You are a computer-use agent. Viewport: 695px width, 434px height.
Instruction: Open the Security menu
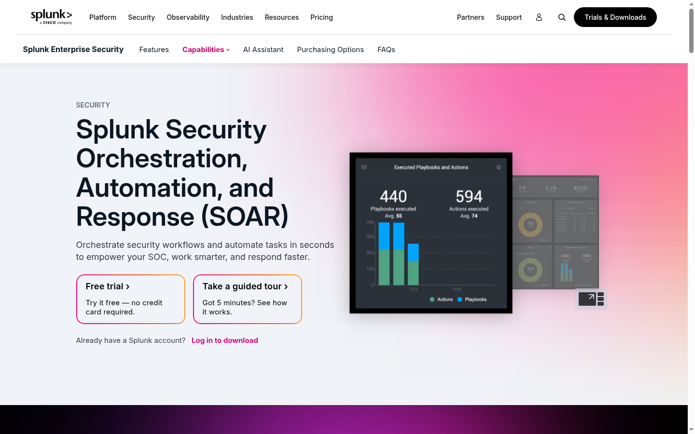(141, 17)
